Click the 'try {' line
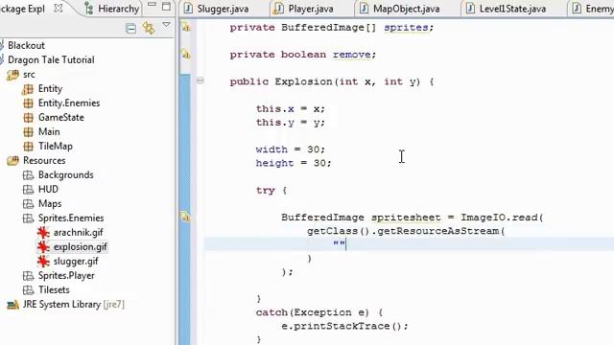Screen dimensions: 614x345 point(272,191)
